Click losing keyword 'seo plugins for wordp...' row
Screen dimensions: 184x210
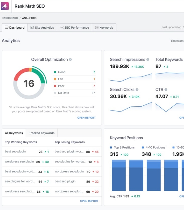77,162
